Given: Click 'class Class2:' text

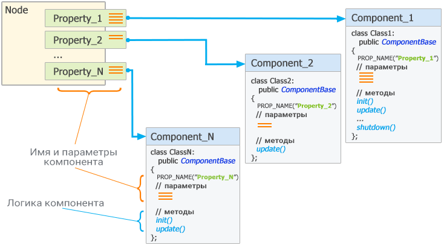Looking at the screenshot, I should tap(272, 81).
